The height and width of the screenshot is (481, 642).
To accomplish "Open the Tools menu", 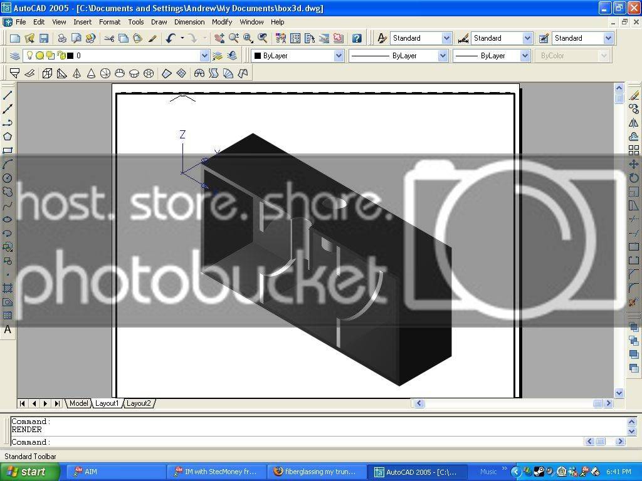I will pos(136,22).
